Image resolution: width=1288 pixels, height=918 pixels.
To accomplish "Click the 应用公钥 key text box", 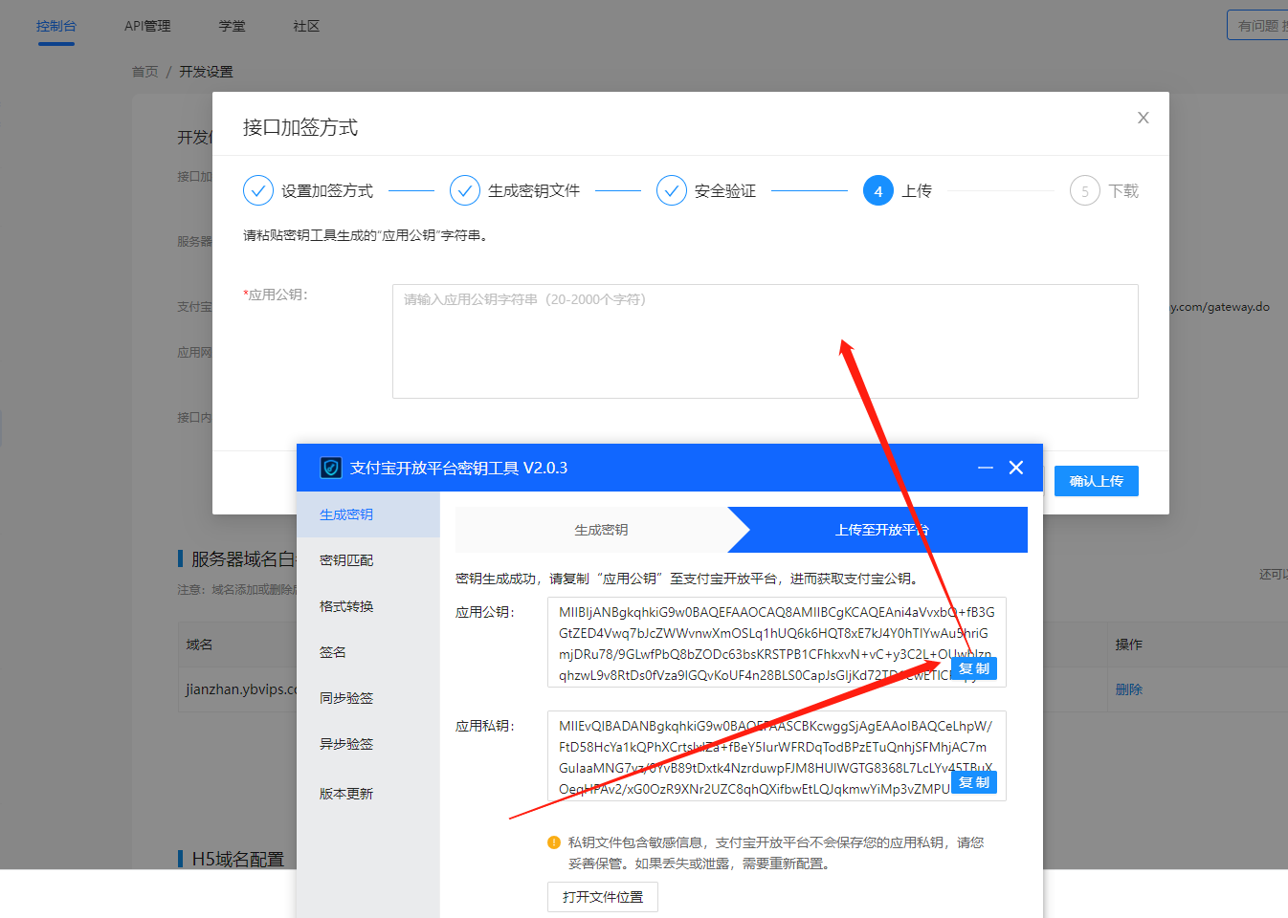I will coord(776,642).
